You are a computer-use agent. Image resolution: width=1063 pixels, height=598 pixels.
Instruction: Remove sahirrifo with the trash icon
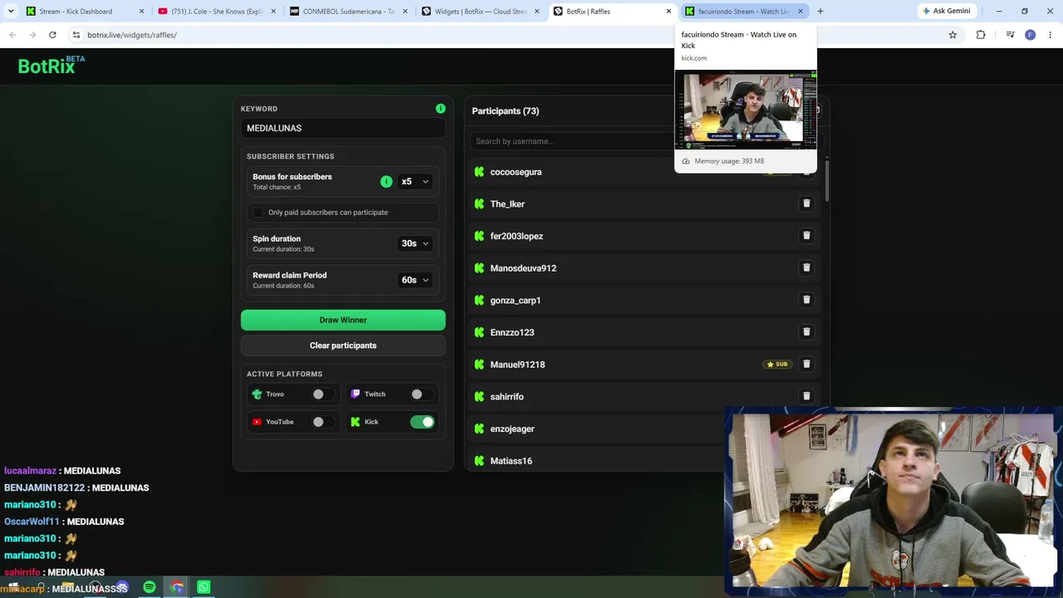(x=806, y=396)
